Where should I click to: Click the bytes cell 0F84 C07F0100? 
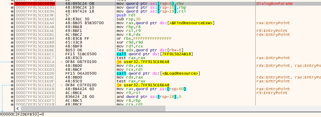[x=81, y=85]
